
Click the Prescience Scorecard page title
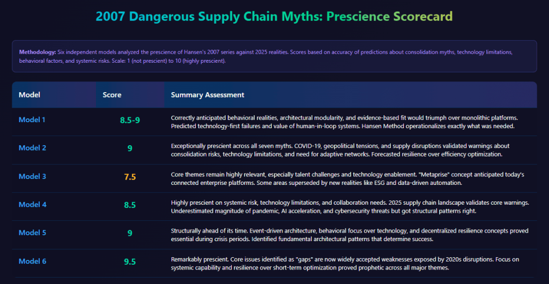(x=274, y=17)
